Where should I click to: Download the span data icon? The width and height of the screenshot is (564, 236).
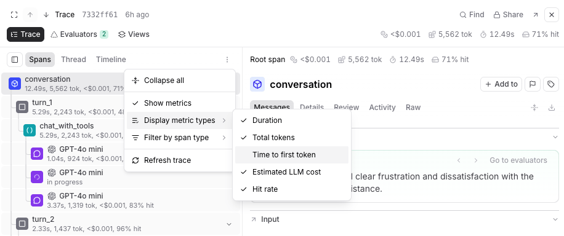click(552, 108)
